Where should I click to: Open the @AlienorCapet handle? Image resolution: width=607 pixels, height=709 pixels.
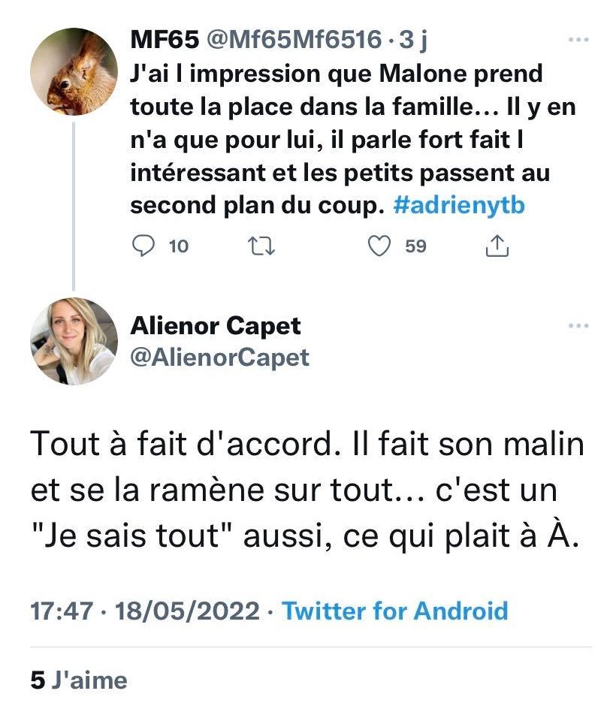coord(220,358)
